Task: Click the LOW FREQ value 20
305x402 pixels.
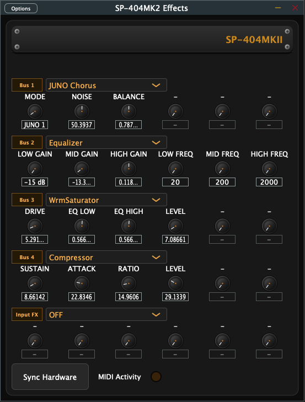Action: tap(175, 182)
